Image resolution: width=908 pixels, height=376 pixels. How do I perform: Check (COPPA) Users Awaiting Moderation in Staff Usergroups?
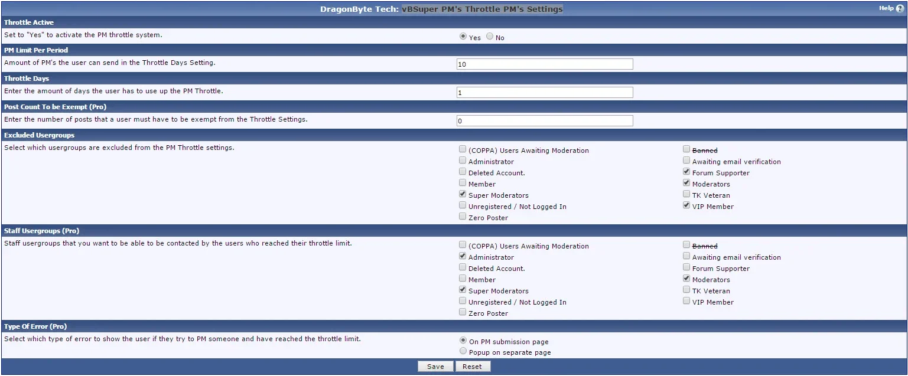click(463, 245)
